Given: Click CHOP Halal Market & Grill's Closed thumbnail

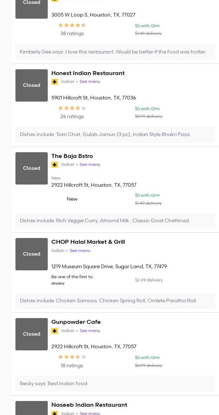Looking at the screenshot, I should pyautogui.click(x=32, y=254).
